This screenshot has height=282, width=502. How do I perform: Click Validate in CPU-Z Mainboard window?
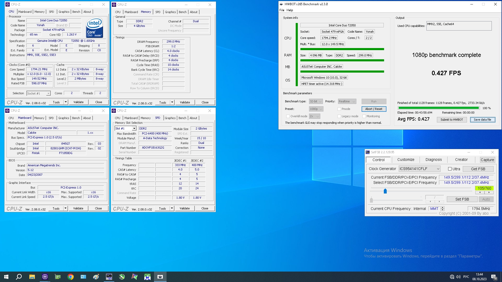point(78,208)
